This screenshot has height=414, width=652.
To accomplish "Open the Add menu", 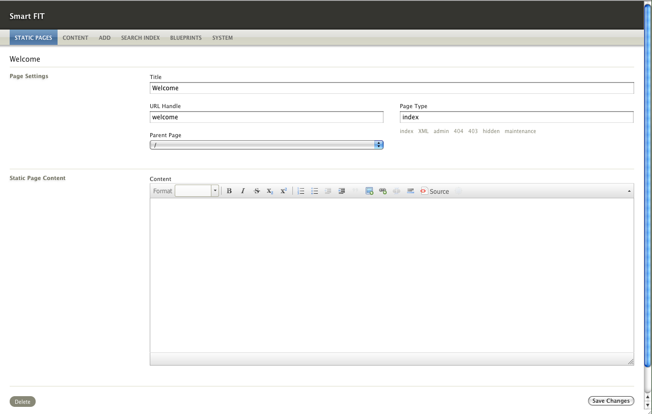I will (104, 38).
